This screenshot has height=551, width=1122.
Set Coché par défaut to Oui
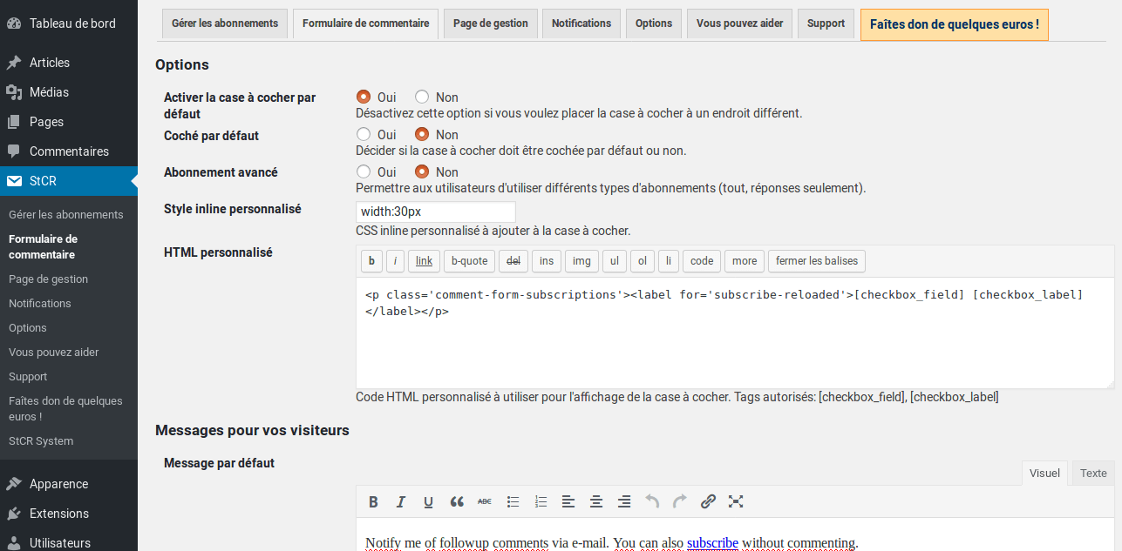(363, 134)
